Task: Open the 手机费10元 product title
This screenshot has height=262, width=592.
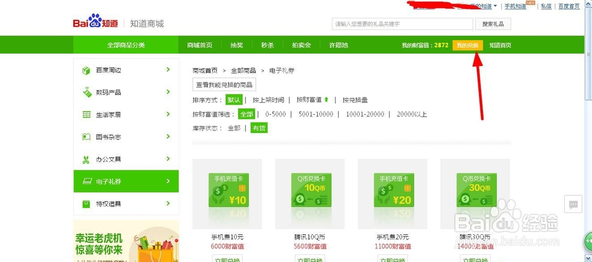Action: (x=227, y=237)
